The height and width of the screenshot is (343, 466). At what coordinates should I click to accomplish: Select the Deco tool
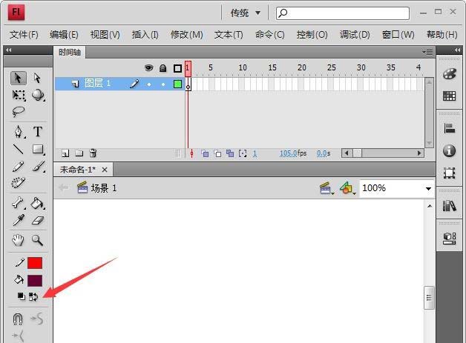(x=19, y=183)
